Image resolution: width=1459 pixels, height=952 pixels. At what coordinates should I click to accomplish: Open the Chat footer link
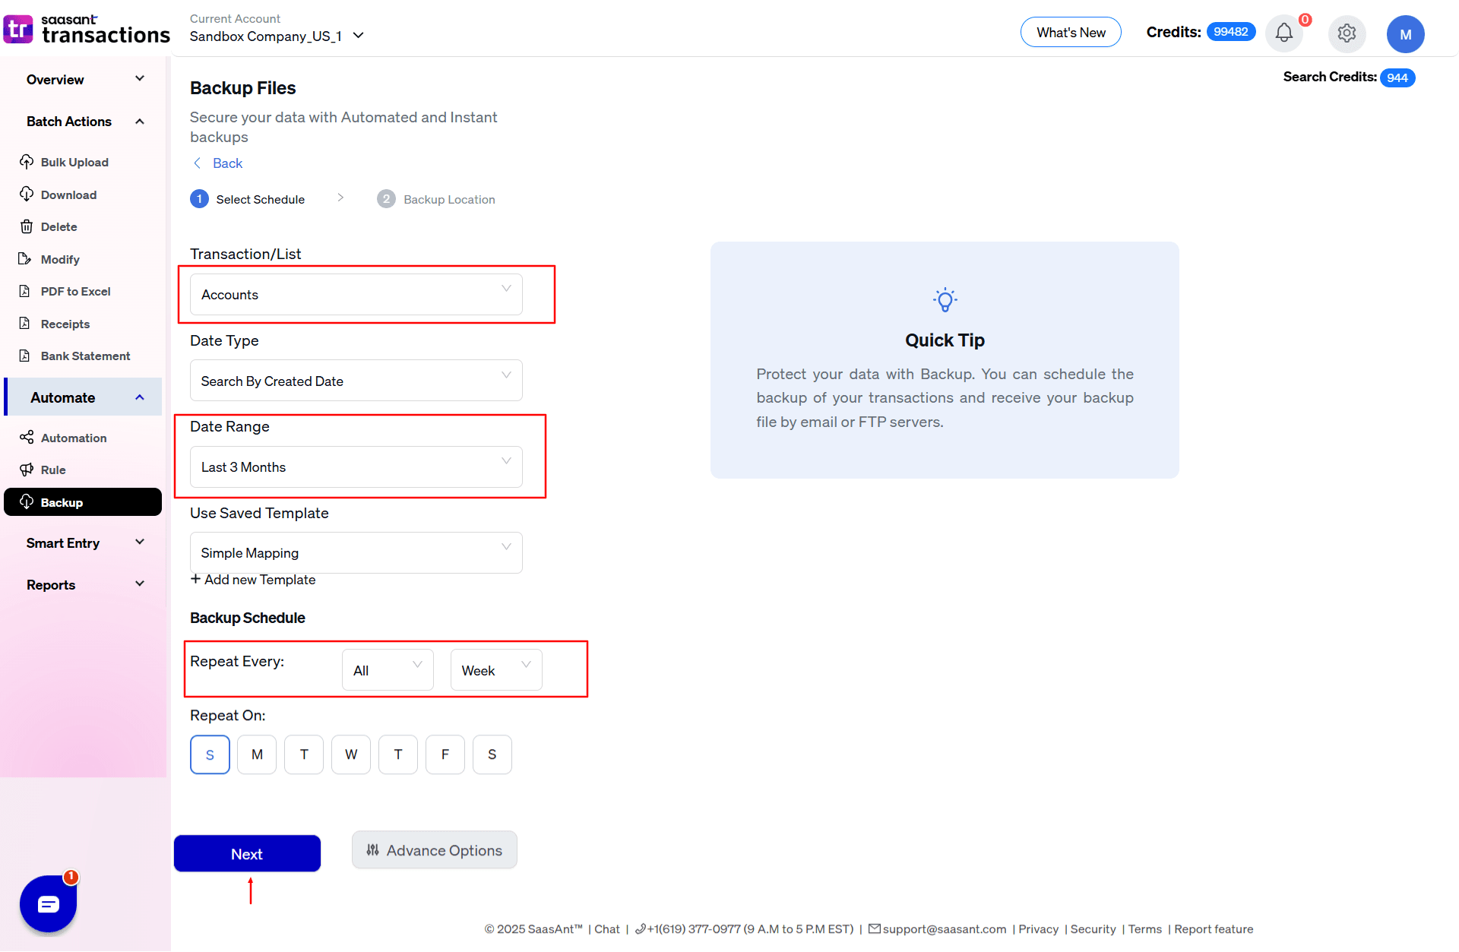pyautogui.click(x=606, y=928)
